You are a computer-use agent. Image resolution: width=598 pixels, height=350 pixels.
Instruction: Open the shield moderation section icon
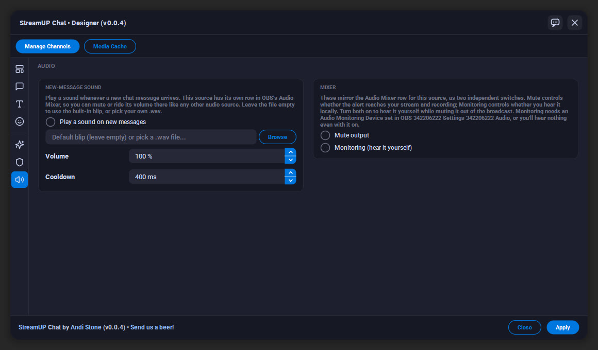[20, 162]
